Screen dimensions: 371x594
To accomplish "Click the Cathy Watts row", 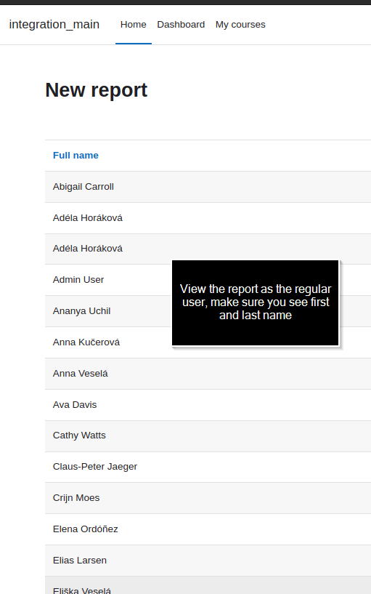I will 208,436.
